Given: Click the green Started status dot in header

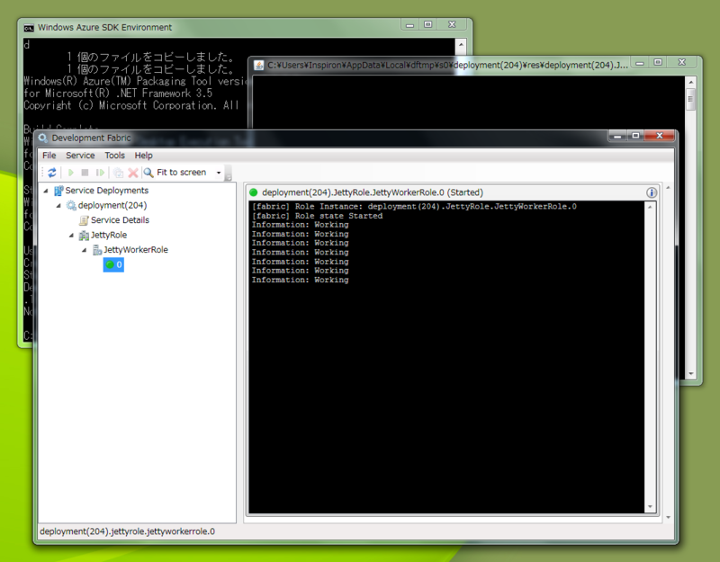Looking at the screenshot, I should 254,192.
